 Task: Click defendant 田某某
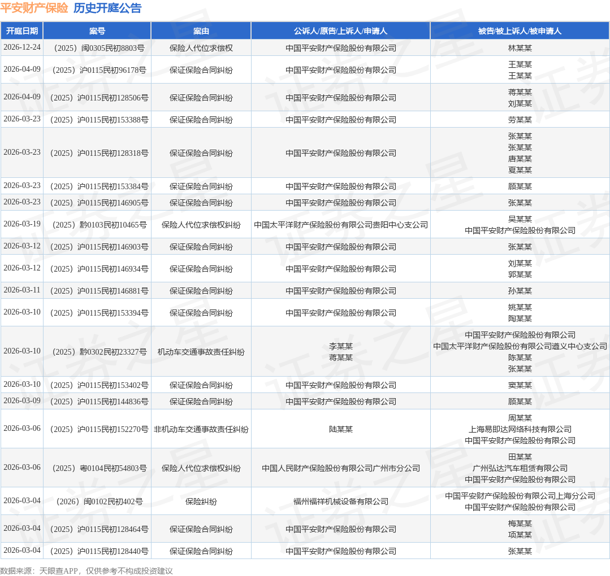click(x=520, y=457)
